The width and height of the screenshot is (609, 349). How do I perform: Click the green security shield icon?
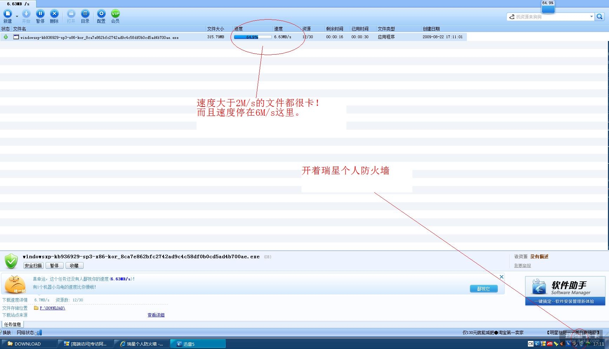tap(11, 261)
